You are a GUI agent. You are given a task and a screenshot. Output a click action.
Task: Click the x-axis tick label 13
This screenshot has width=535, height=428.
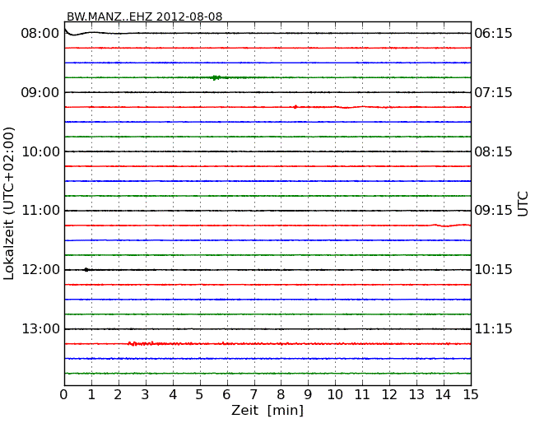[x=416, y=395]
